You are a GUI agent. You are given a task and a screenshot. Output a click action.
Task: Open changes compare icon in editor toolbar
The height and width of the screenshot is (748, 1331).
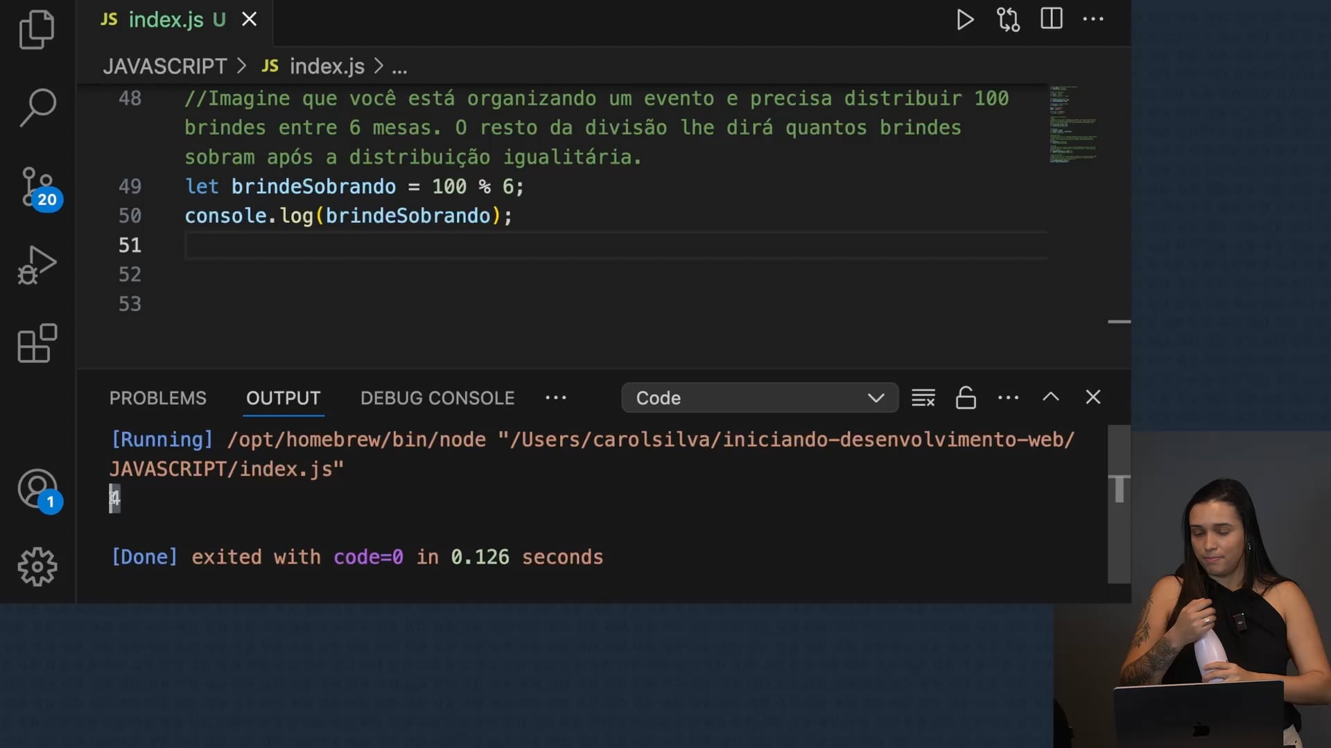point(1008,19)
